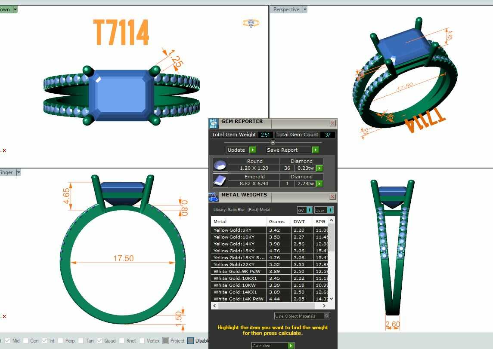Toggle the Project osnap checkbox
Image resolution: width=493 pixels, height=349 pixels.
165,340
